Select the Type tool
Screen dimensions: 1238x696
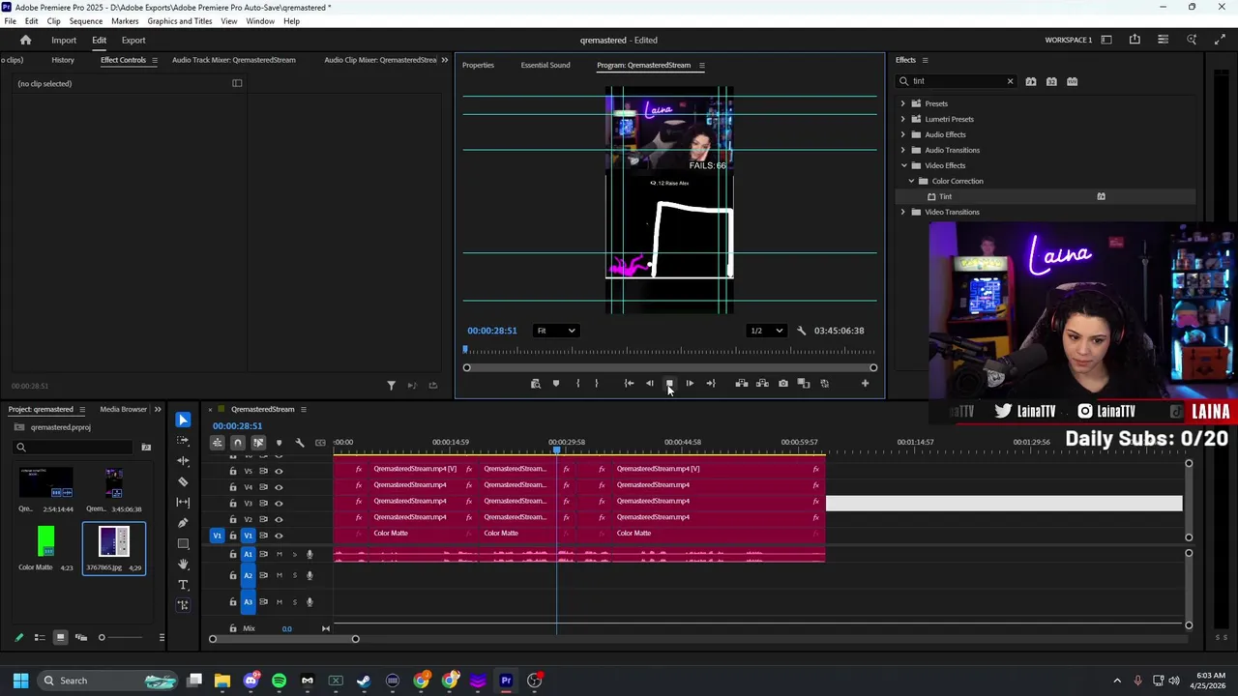click(183, 585)
